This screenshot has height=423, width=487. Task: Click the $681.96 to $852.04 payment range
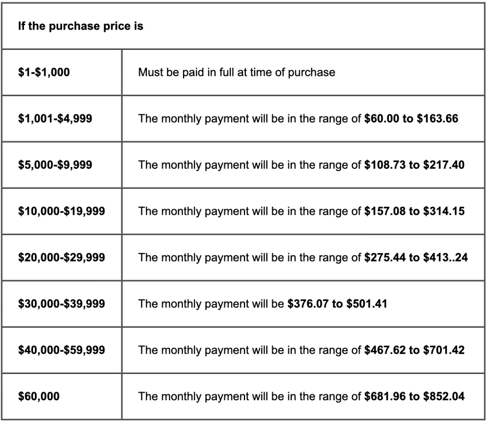(415, 396)
